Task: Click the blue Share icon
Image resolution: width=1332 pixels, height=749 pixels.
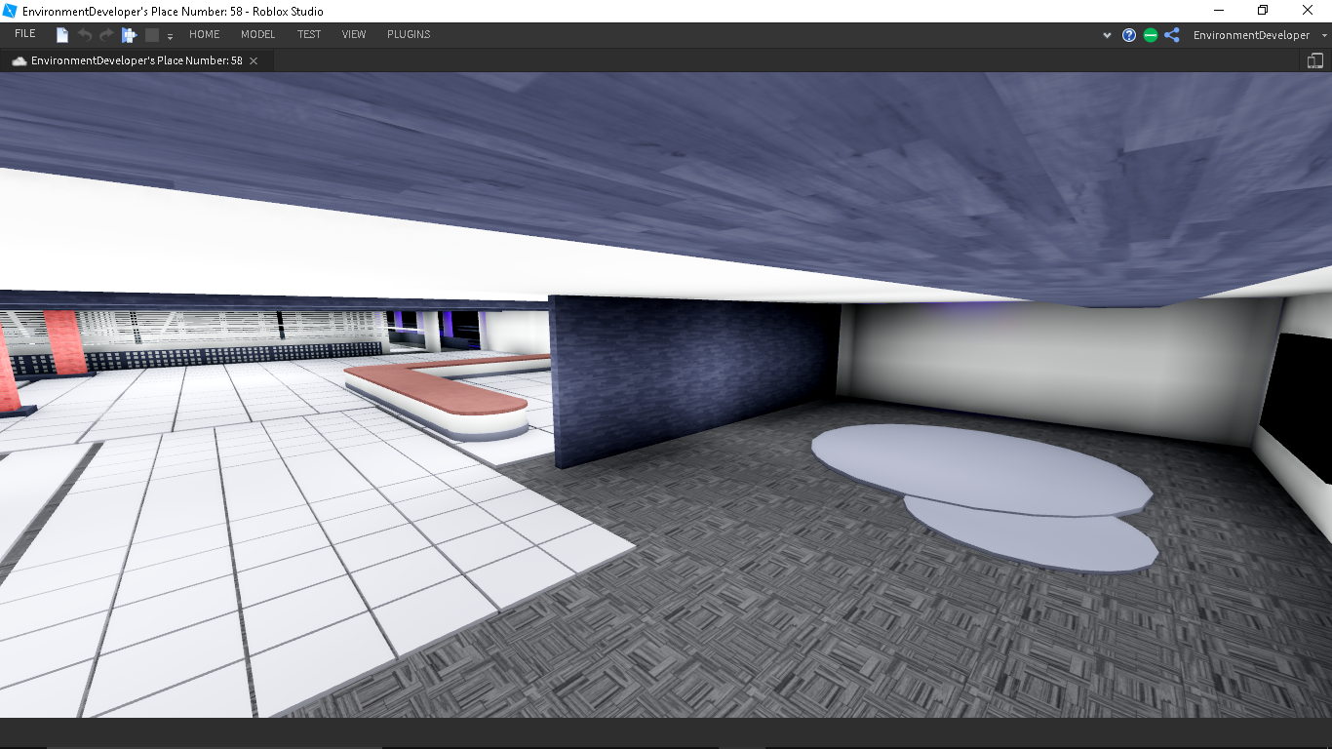Action: [1172, 35]
